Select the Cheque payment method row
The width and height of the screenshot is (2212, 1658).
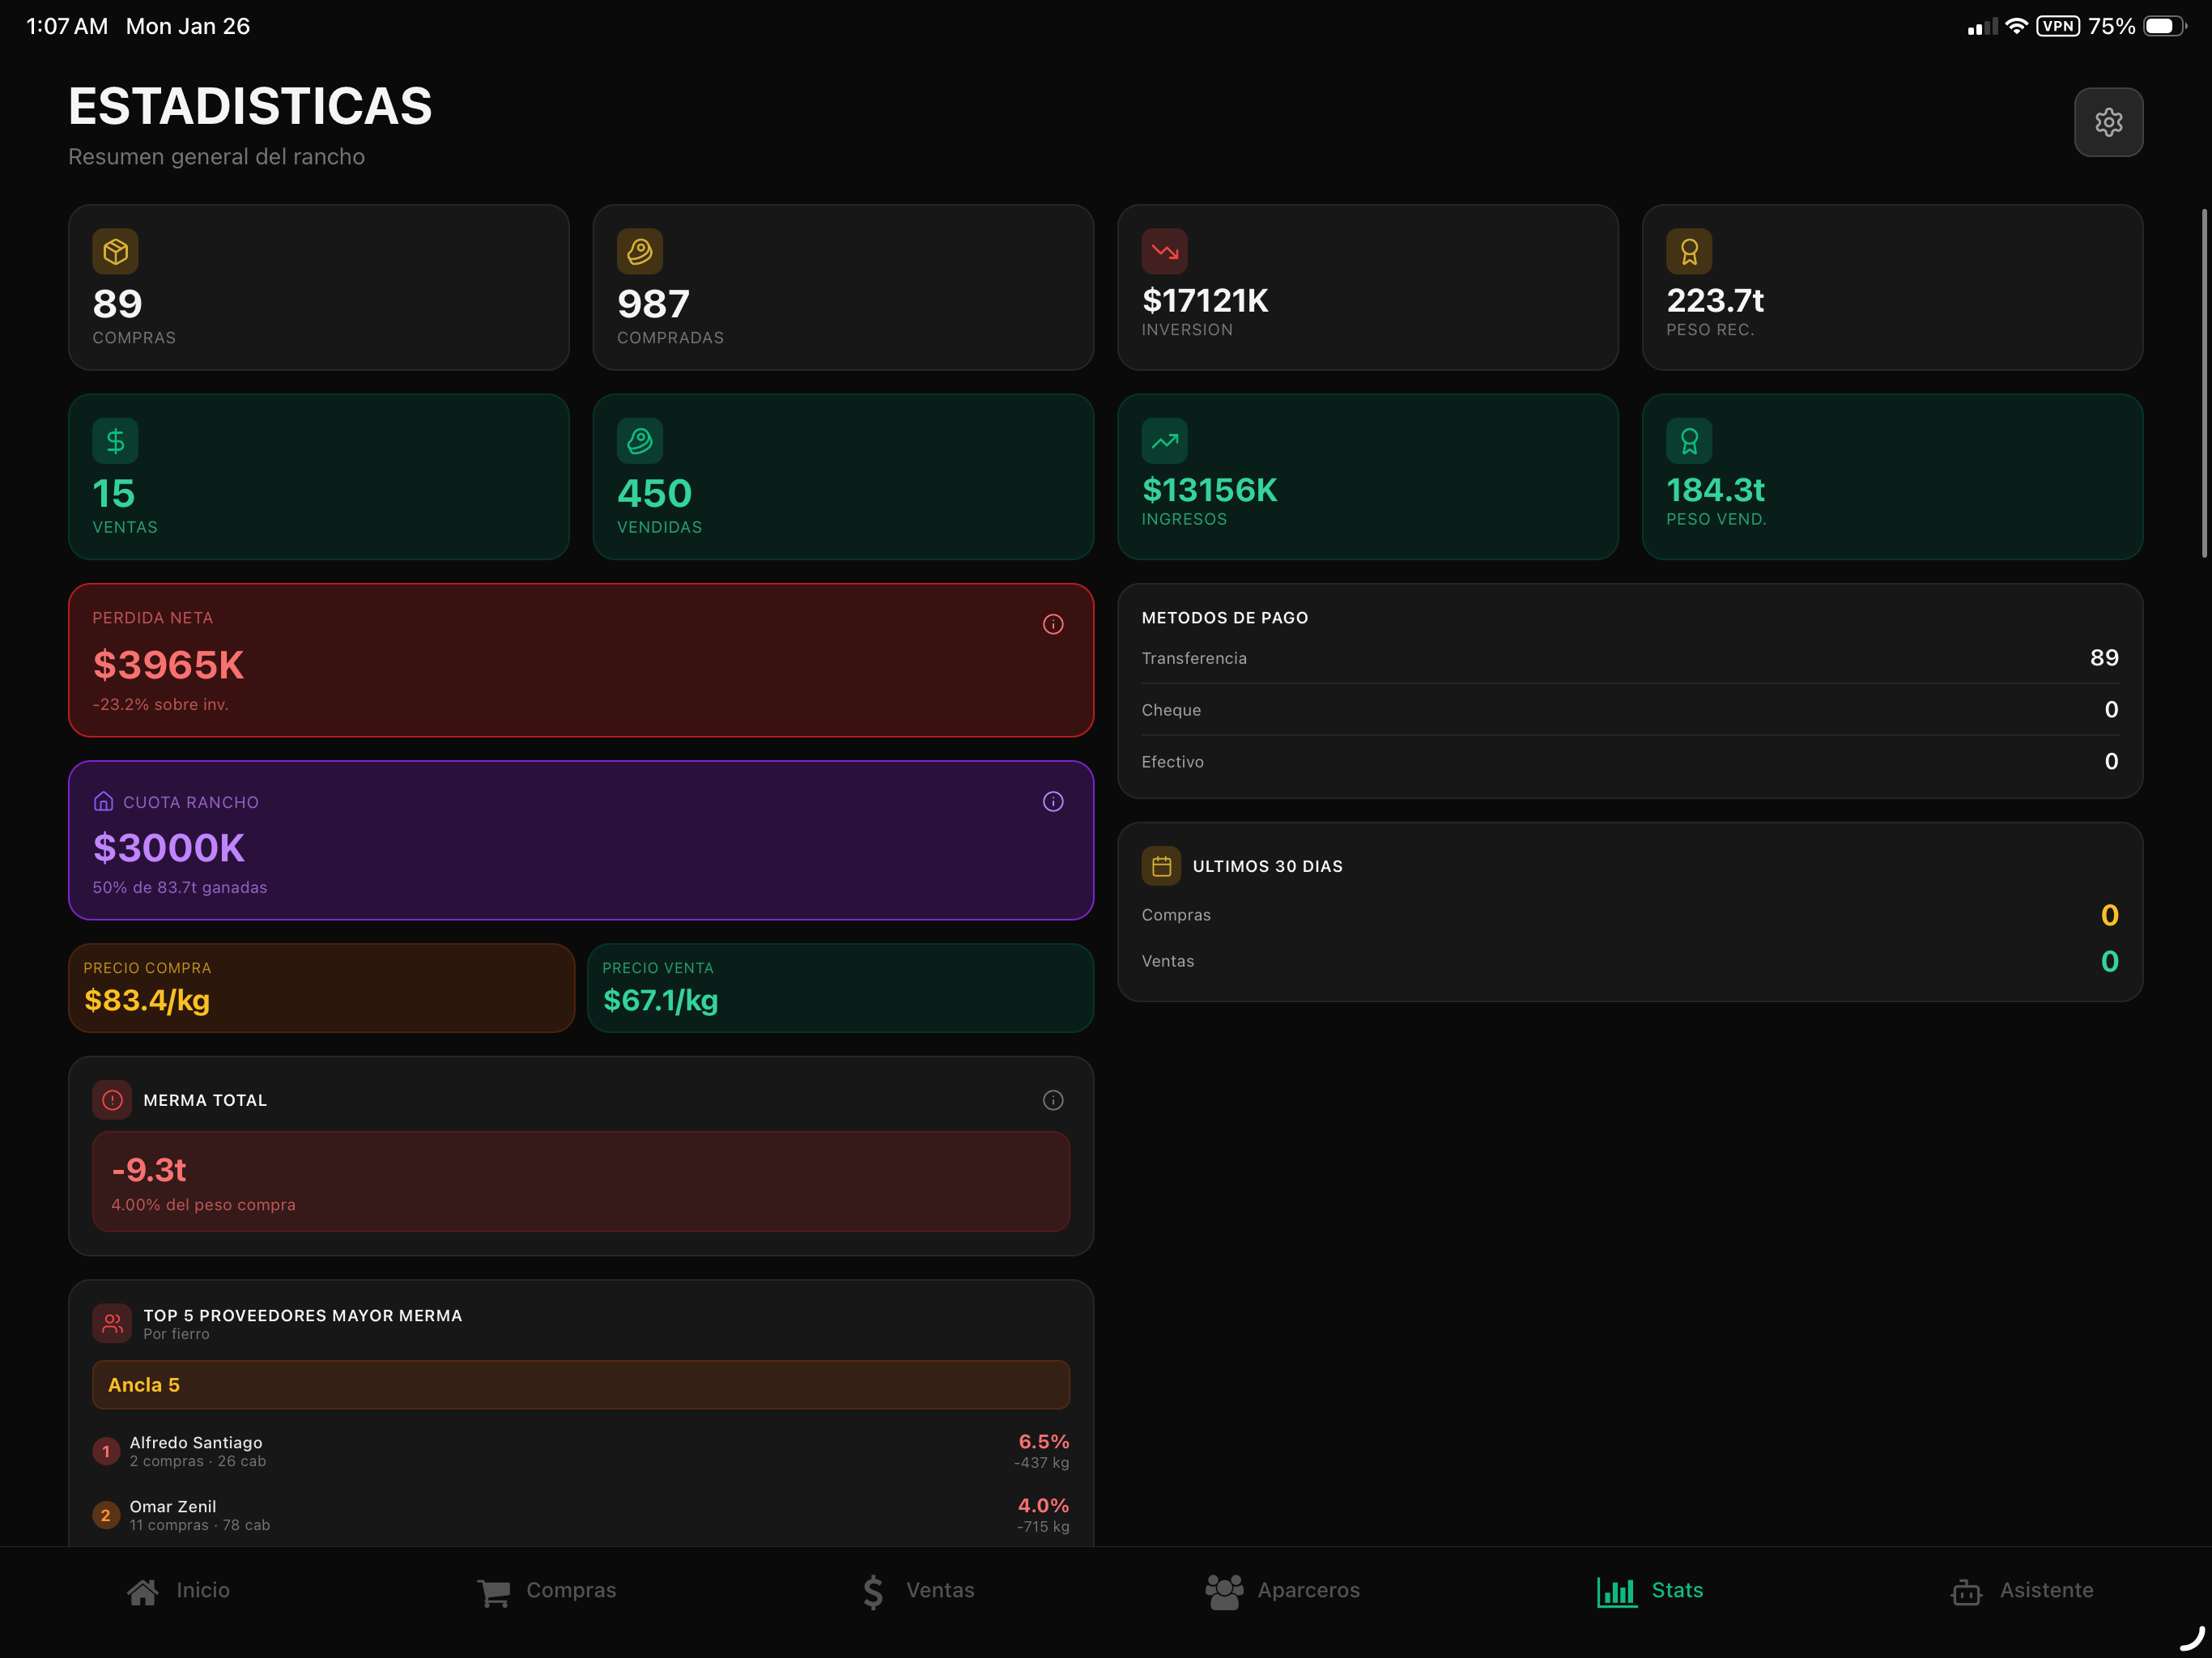pos(1630,710)
